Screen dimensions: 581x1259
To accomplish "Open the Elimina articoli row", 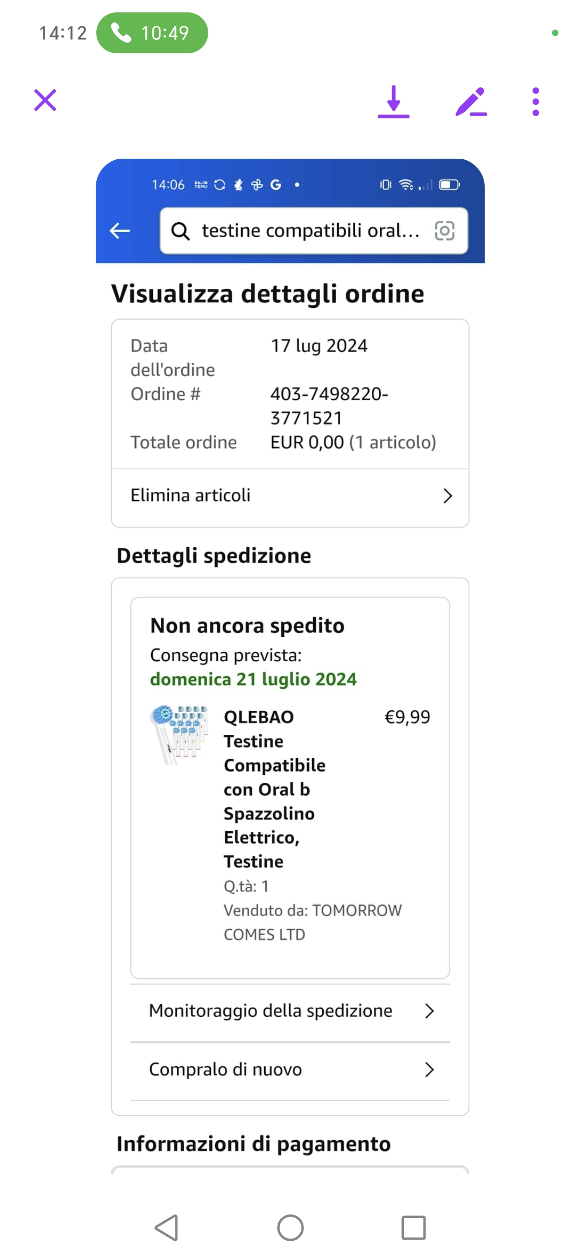I will (191, 496).
